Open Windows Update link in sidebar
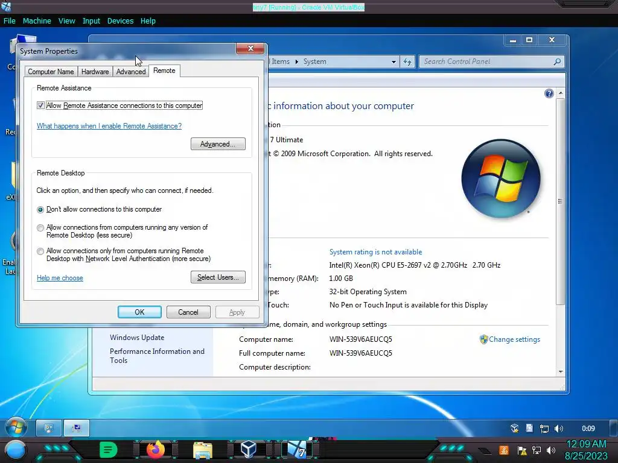This screenshot has width=618, height=463. [137, 338]
